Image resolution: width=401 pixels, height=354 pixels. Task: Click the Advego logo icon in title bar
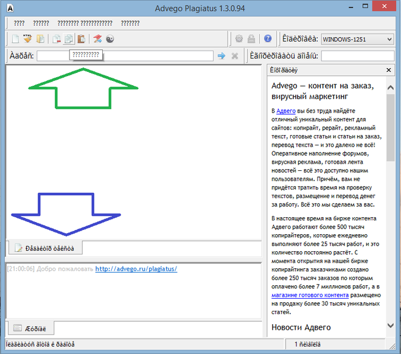tap(10, 8)
